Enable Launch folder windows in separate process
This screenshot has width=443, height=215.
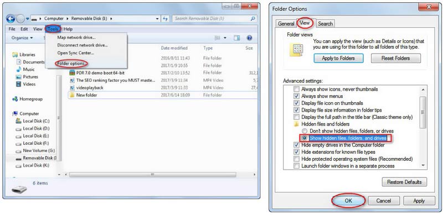click(x=296, y=166)
